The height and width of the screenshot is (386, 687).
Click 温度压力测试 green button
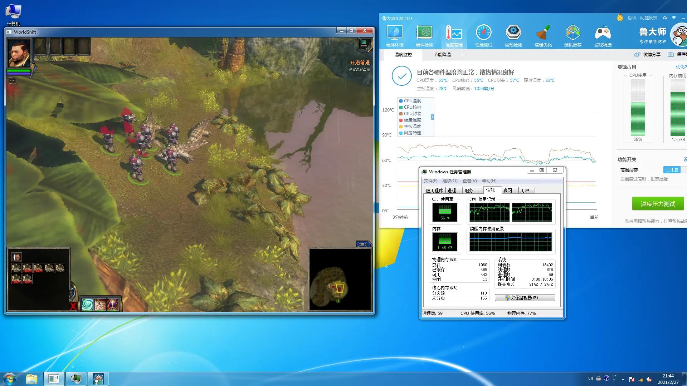658,204
